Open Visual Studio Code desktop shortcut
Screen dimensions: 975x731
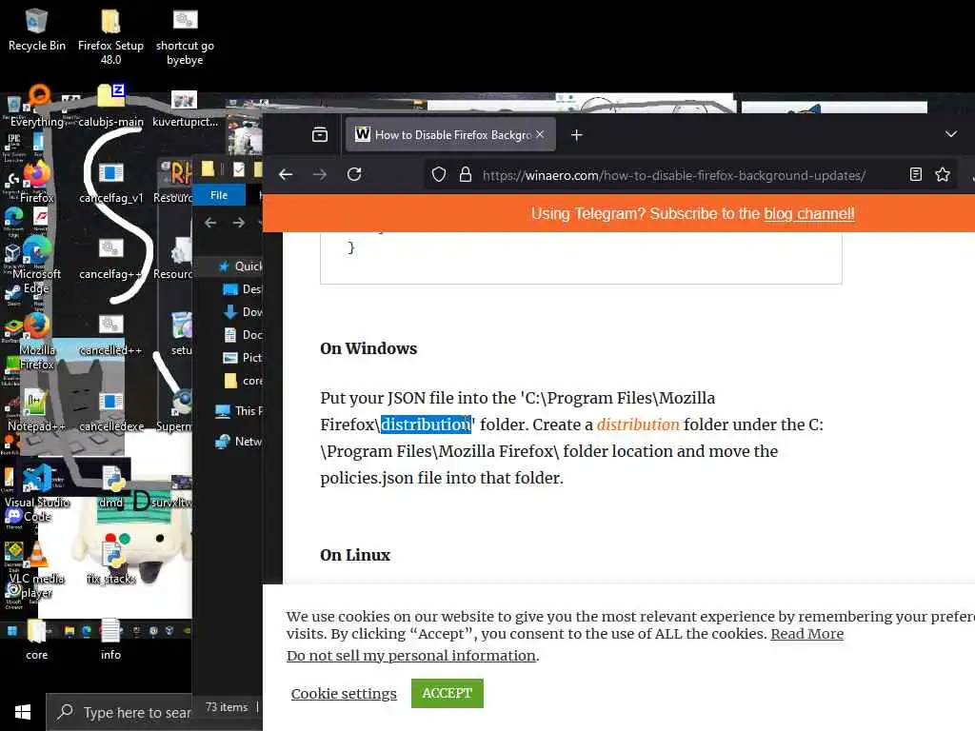pos(37,494)
